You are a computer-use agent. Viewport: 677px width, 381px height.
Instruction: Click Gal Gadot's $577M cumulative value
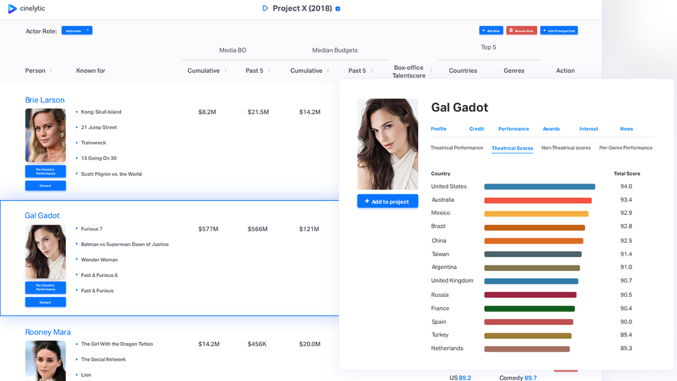pyautogui.click(x=208, y=229)
